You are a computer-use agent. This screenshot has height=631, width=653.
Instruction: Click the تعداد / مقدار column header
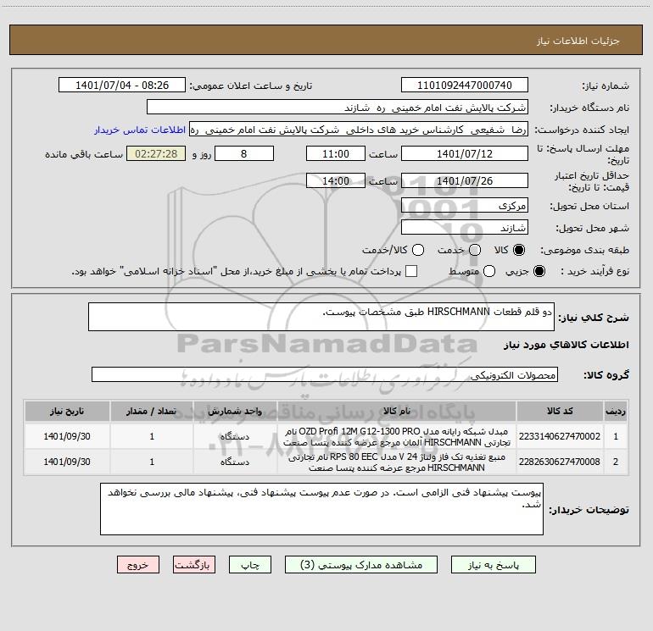[x=152, y=412]
